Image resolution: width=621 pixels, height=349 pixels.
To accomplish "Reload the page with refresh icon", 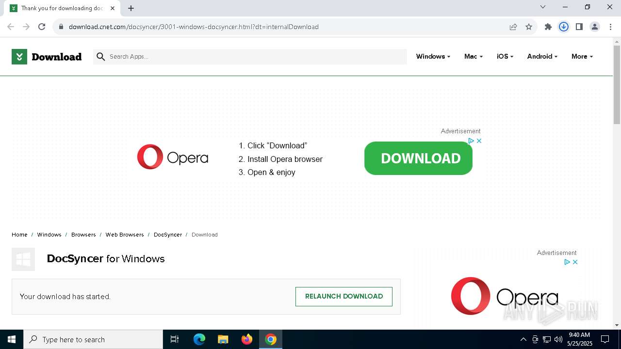I will pyautogui.click(x=42, y=27).
